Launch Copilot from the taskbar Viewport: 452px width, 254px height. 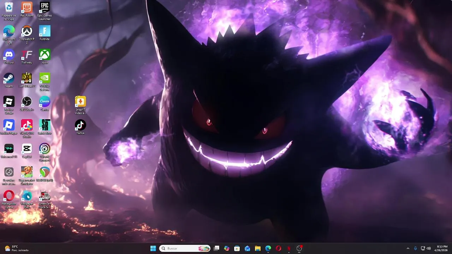[227, 248]
